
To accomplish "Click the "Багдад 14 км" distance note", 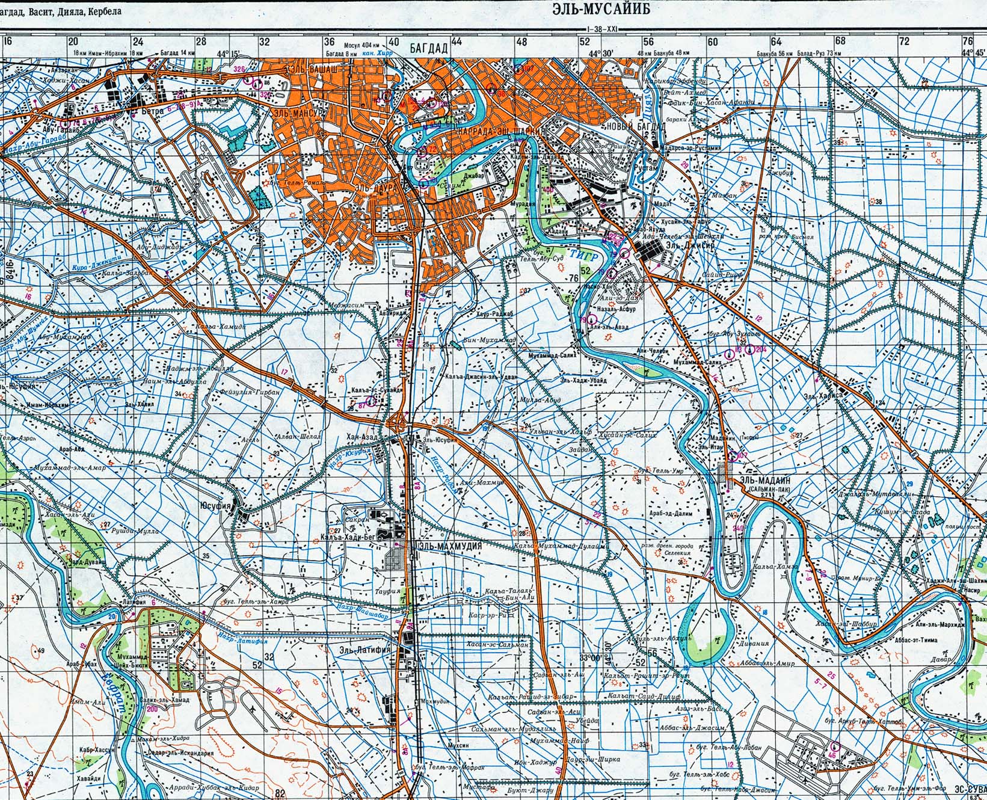I will [177, 54].
